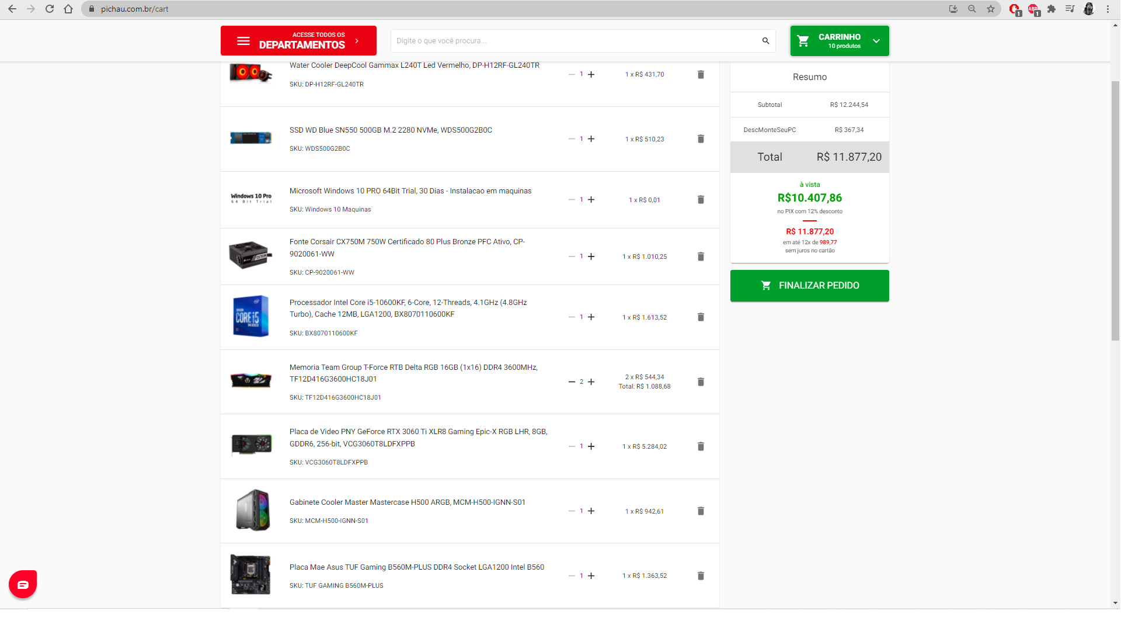
Task: Increase quantity of Asus TUF motherboard
Action: 591,575
